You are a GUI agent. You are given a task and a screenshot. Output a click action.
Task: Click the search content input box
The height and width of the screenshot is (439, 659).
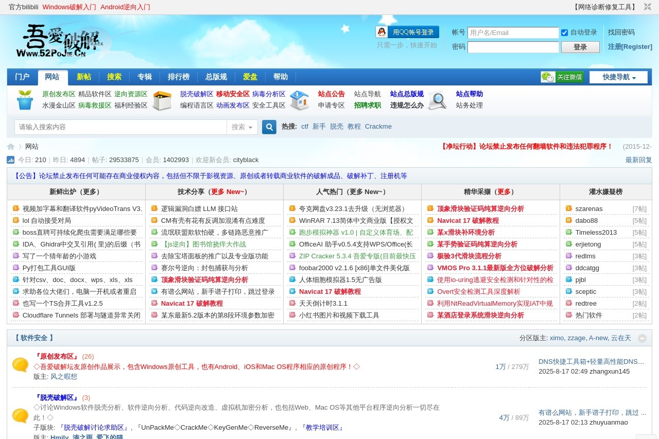120,127
